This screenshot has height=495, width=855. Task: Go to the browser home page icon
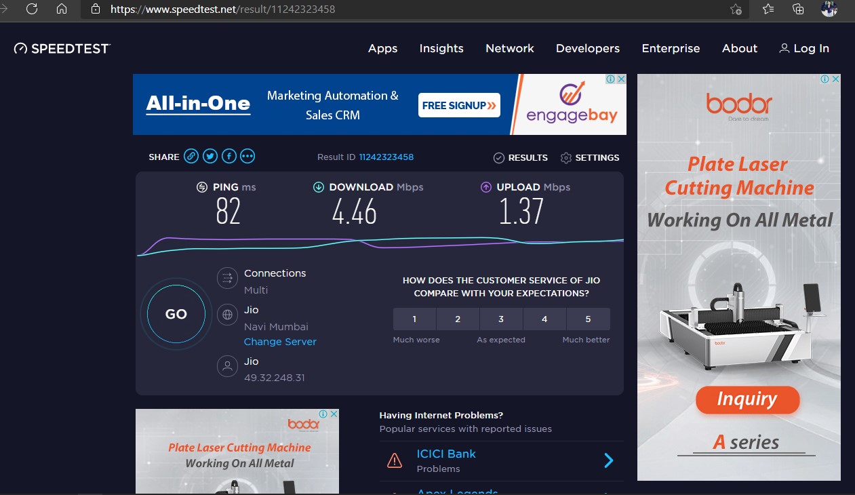point(62,9)
